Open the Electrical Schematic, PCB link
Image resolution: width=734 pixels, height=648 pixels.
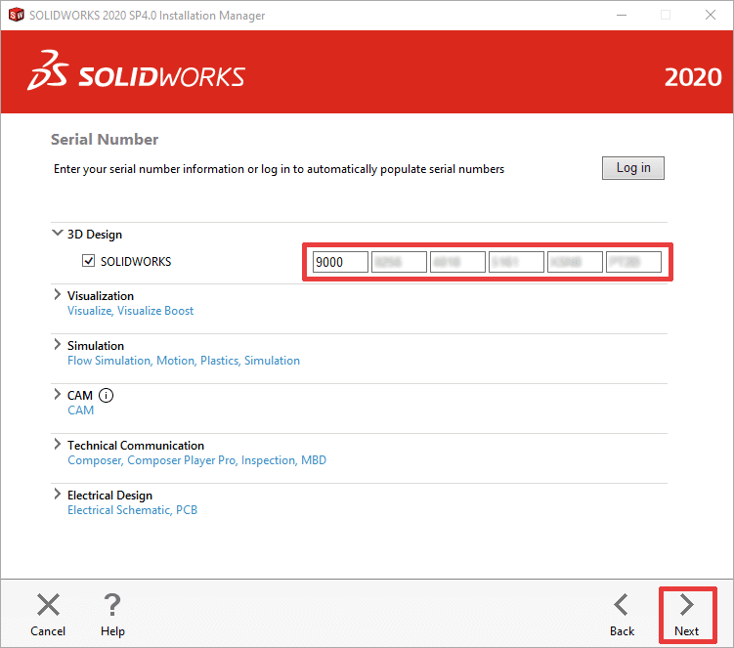[133, 510]
